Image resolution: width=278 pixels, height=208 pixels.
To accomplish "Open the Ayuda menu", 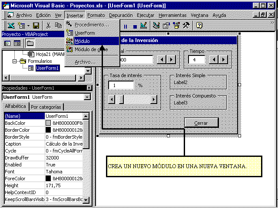I will [x=219, y=16].
